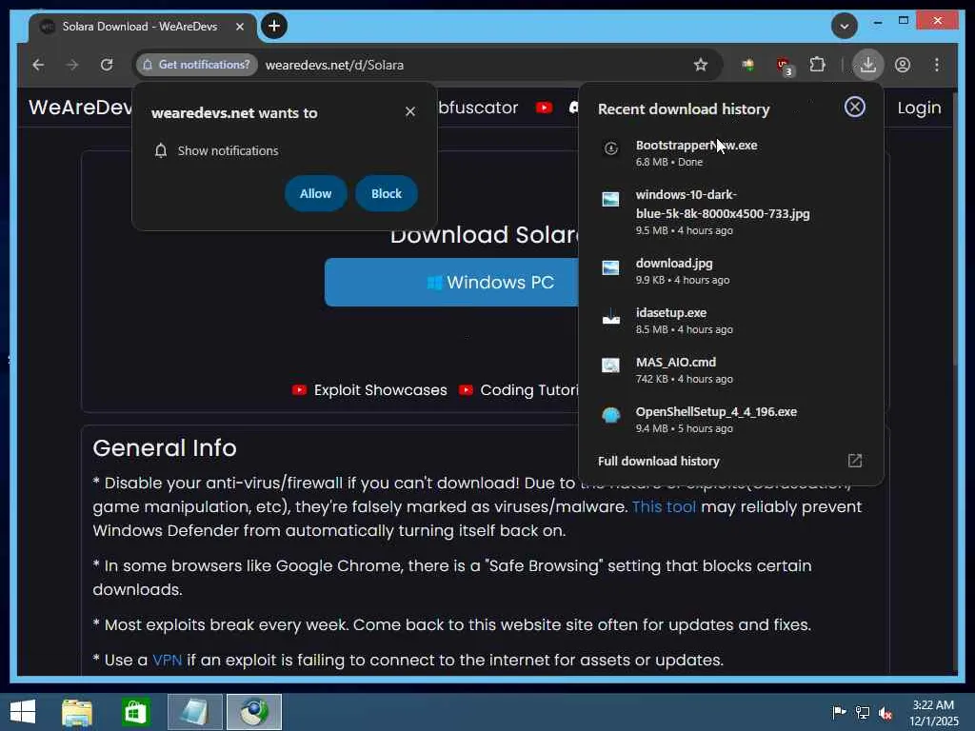Open the Windows Start menu
Image resolution: width=975 pixels, height=731 pixels.
point(23,712)
